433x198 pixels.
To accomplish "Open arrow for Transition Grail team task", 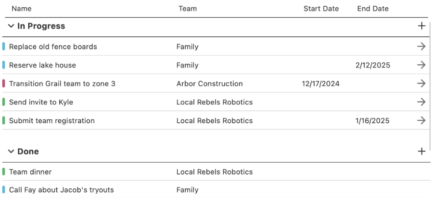I will pos(421,83).
